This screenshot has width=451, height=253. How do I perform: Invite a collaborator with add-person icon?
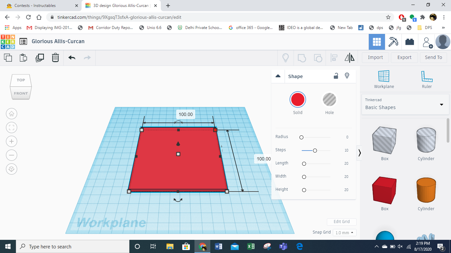pyautogui.click(x=427, y=42)
